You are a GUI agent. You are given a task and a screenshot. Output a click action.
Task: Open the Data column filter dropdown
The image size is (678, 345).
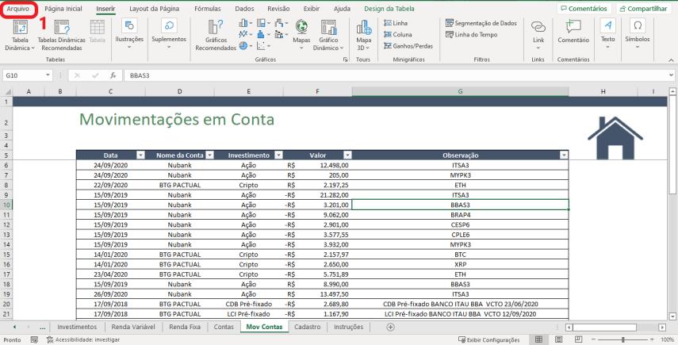coord(140,155)
